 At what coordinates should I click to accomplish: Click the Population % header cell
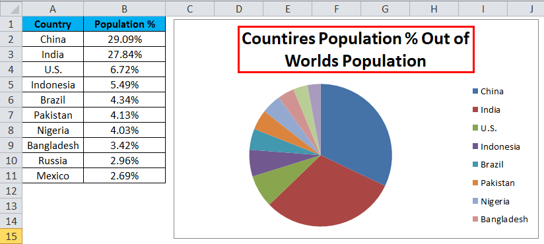coord(125,24)
